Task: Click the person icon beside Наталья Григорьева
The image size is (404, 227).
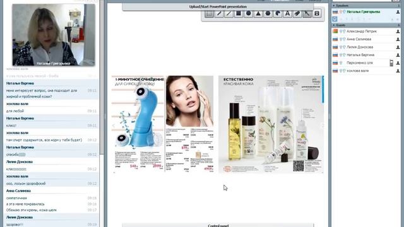Action: point(398,12)
